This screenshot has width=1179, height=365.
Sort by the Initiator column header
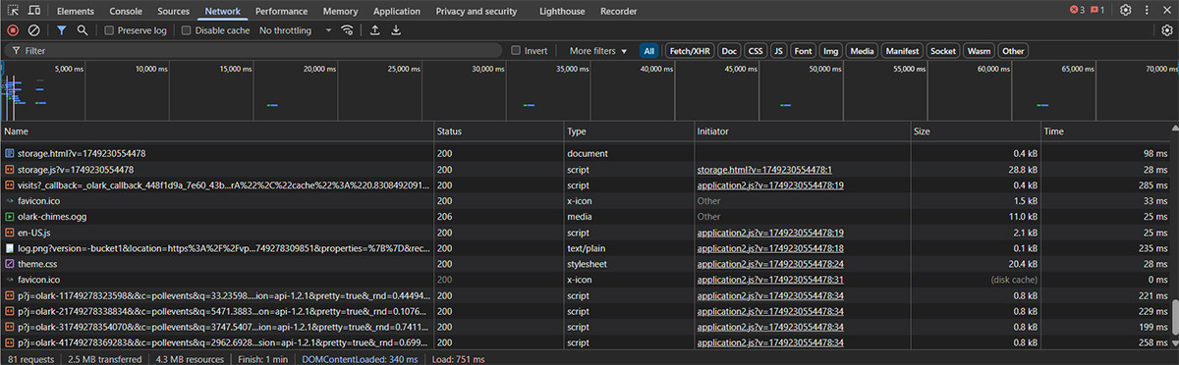[x=802, y=130]
